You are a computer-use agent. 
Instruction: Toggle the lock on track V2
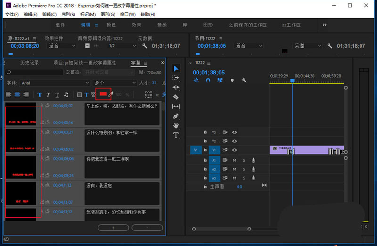205,141
